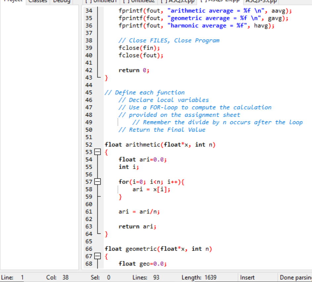
Task: Click the 'Lines: 93' status bar entry
Action: click(x=146, y=277)
